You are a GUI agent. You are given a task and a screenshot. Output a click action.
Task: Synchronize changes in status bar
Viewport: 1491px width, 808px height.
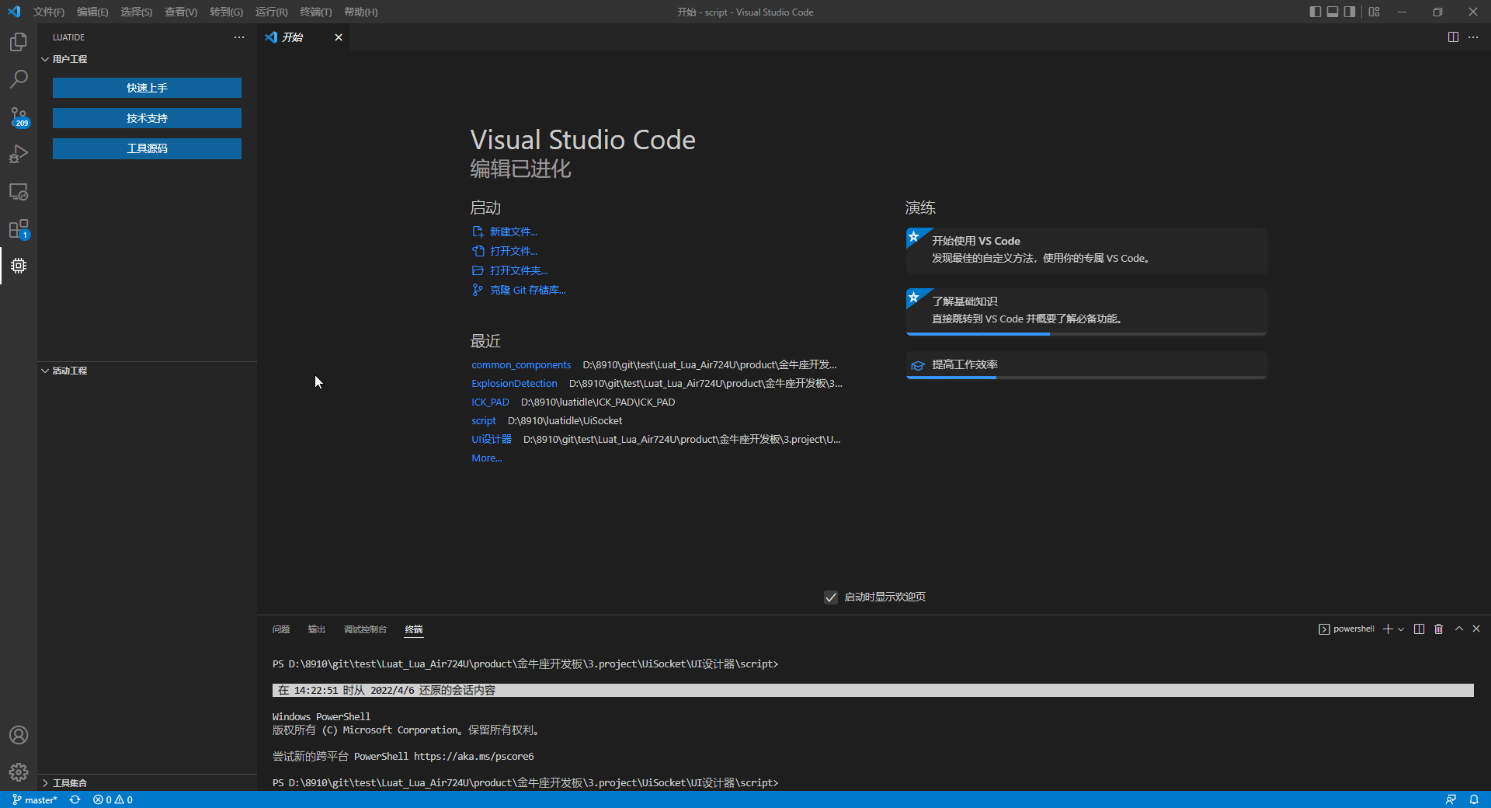coord(75,799)
